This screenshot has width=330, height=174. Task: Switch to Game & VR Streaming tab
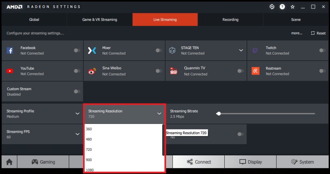[100, 20]
